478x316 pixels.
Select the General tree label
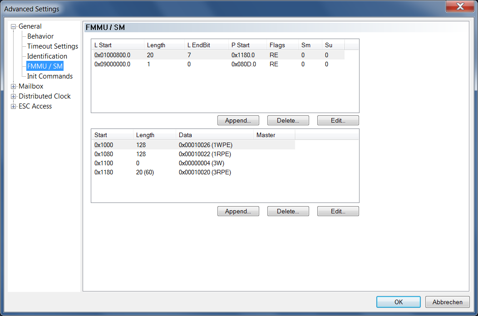tap(30, 26)
